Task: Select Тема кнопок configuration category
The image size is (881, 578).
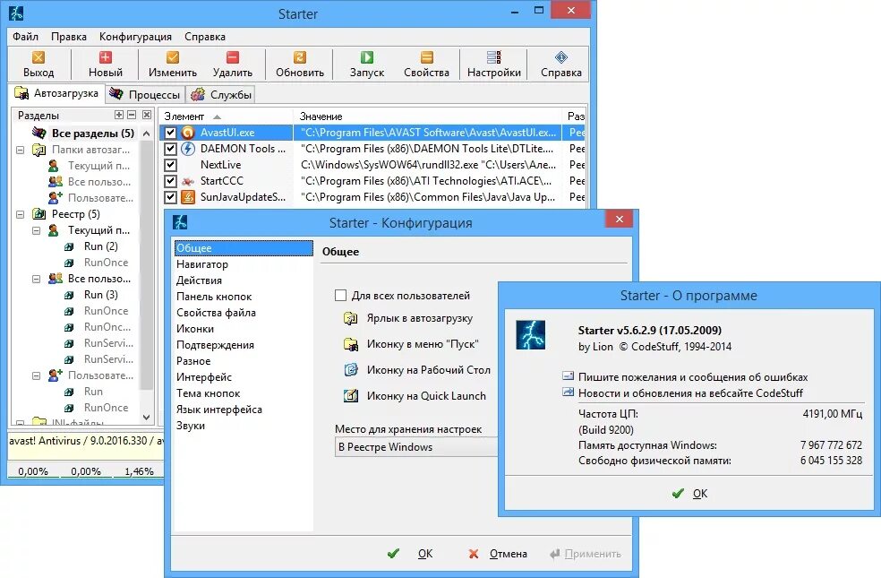Action: pyautogui.click(x=244, y=393)
